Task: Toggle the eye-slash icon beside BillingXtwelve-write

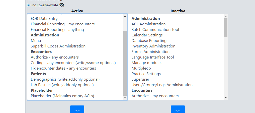Action: pos(62,5)
